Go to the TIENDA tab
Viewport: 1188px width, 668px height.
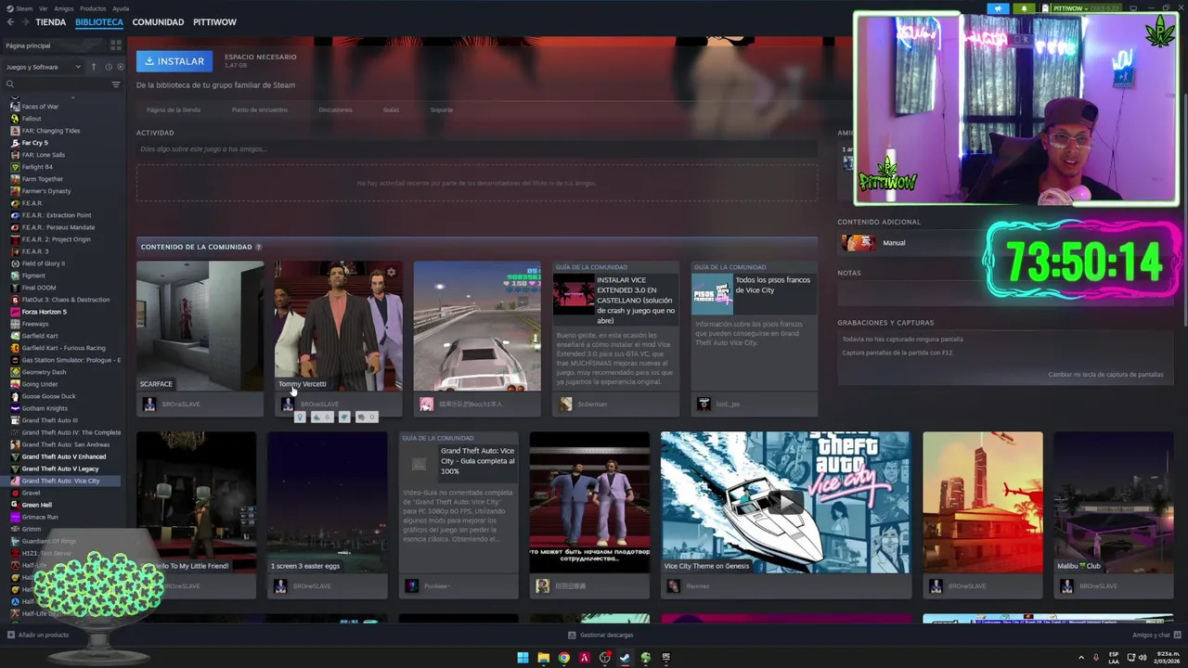[51, 21]
